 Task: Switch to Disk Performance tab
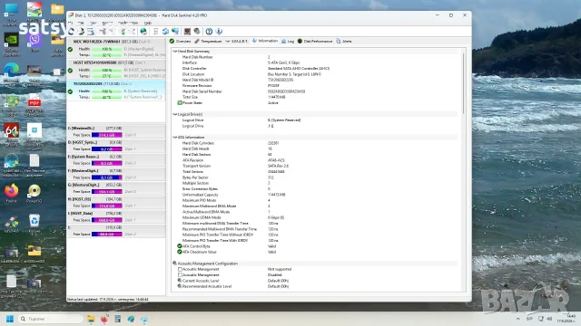click(x=315, y=41)
